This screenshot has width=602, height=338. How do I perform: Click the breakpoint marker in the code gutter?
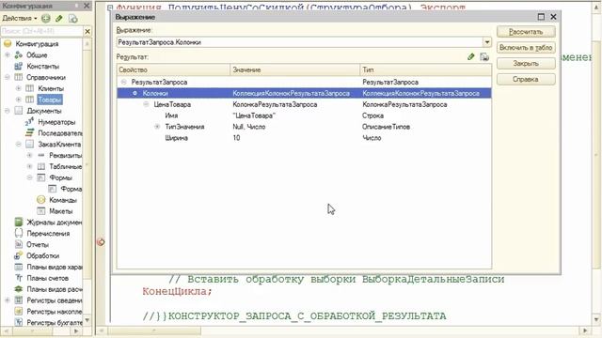pos(101,242)
